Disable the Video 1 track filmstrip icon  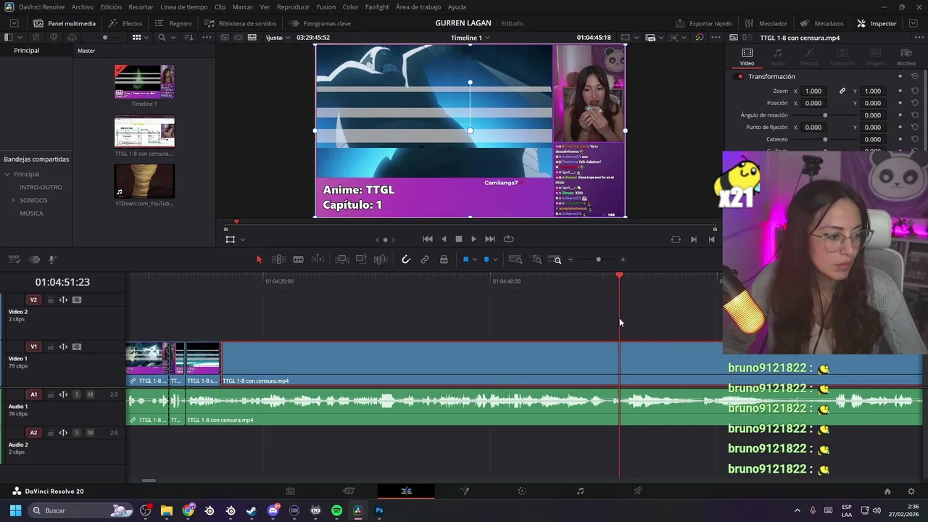[77, 347]
